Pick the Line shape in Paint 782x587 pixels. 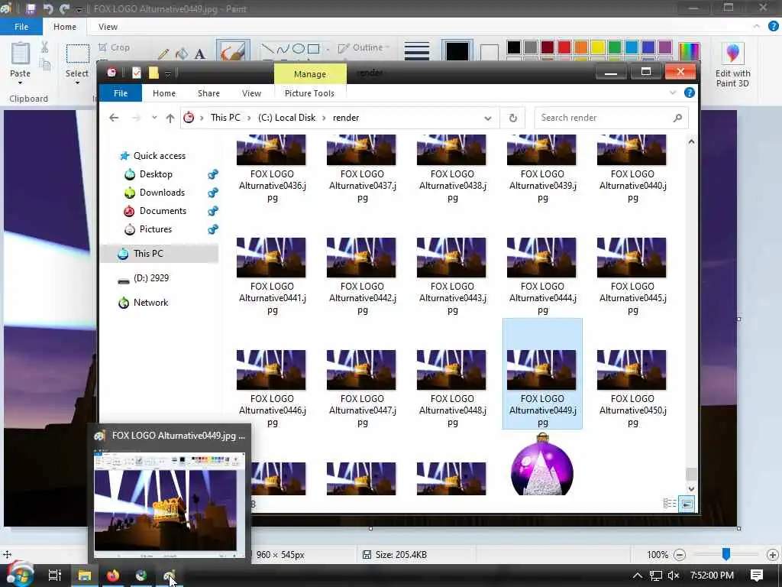[267, 48]
